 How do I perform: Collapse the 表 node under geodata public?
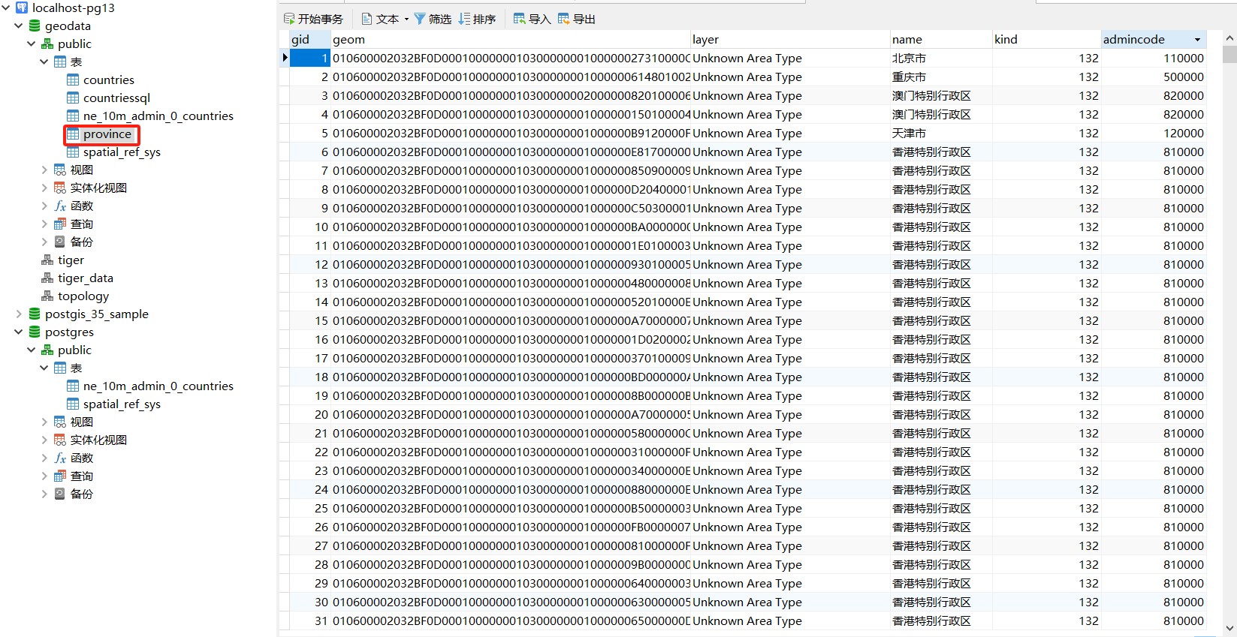tap(44, 62)
